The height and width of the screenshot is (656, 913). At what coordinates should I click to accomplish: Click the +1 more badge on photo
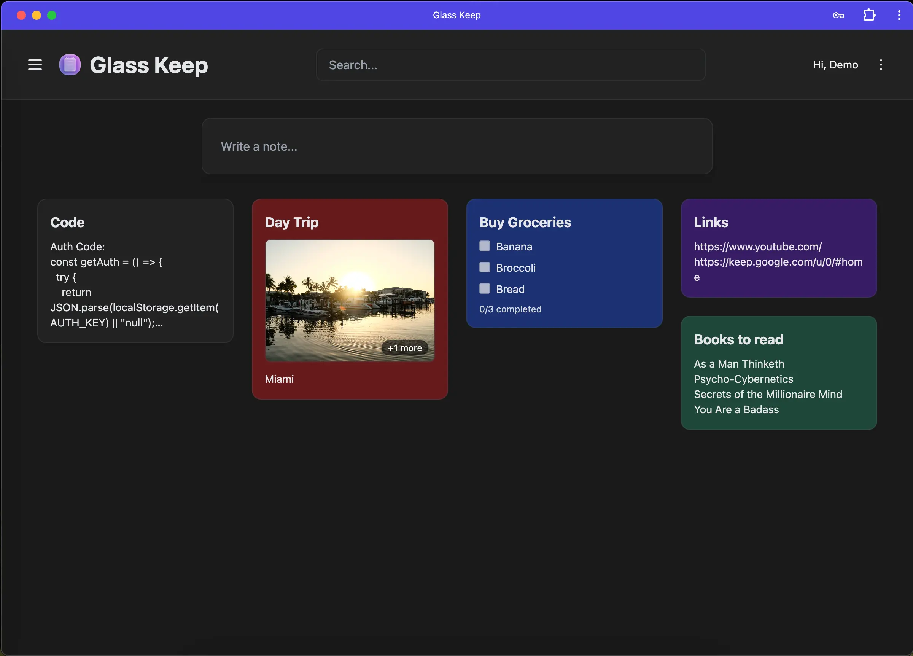coord(404,348)
